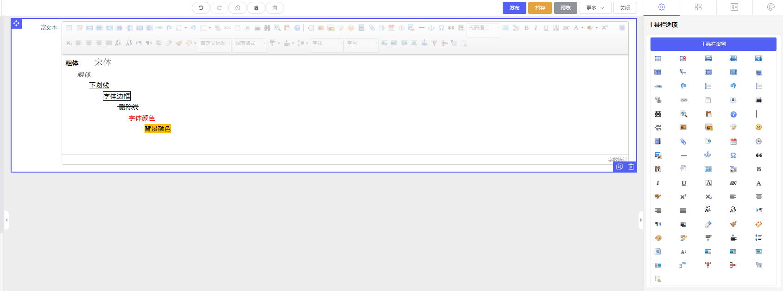
Task: Choose the anchor icon in toolbar options
Action: [x=707, y=155]
